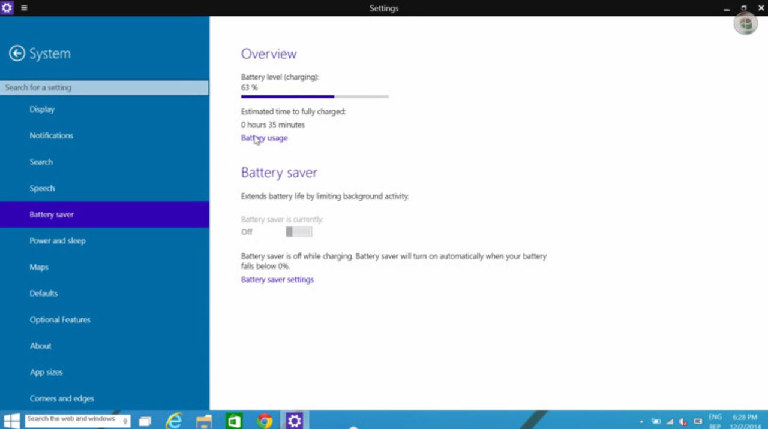Launch Google Chrome from the taskbar

click(264, 421)
